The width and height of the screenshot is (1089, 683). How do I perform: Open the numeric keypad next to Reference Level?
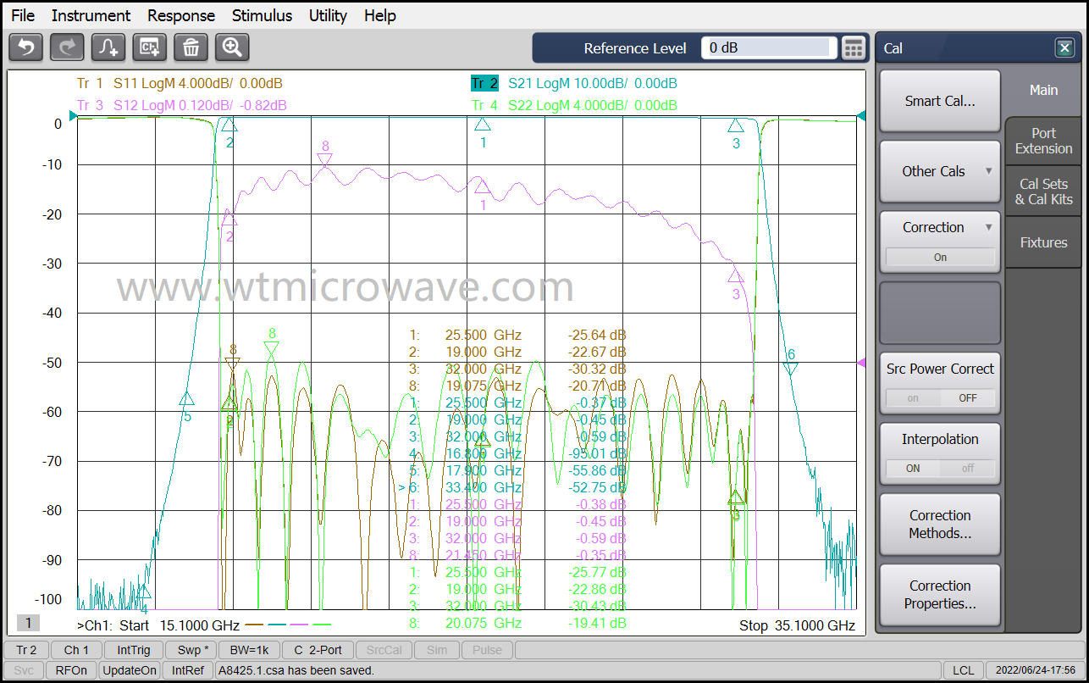(854, 48)
